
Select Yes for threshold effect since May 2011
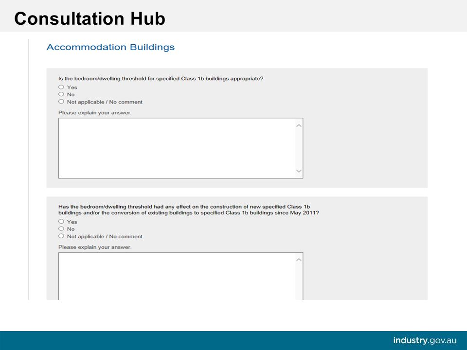point(61,222)
